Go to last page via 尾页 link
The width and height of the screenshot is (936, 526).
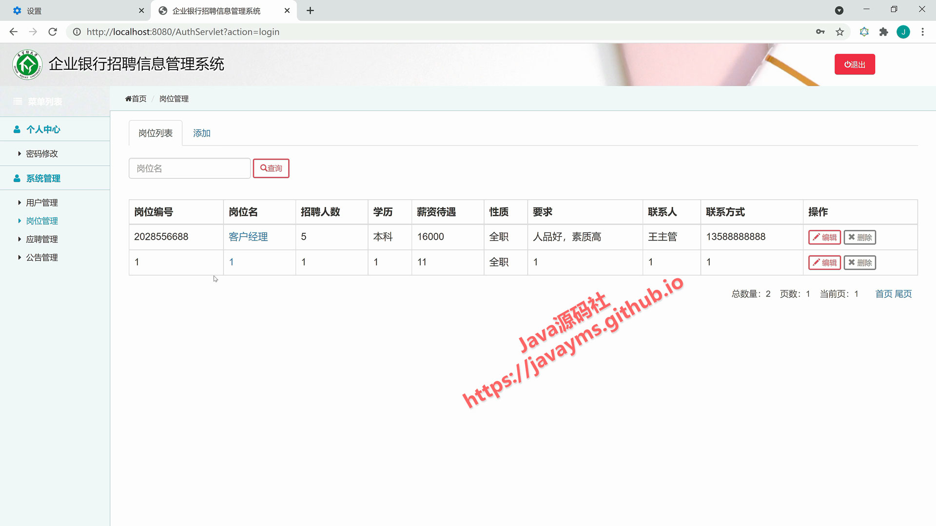(x=903, y=294)
